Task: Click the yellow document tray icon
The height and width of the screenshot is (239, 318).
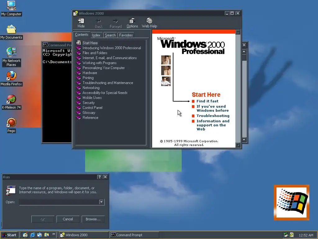Action: tap(292, 235)
